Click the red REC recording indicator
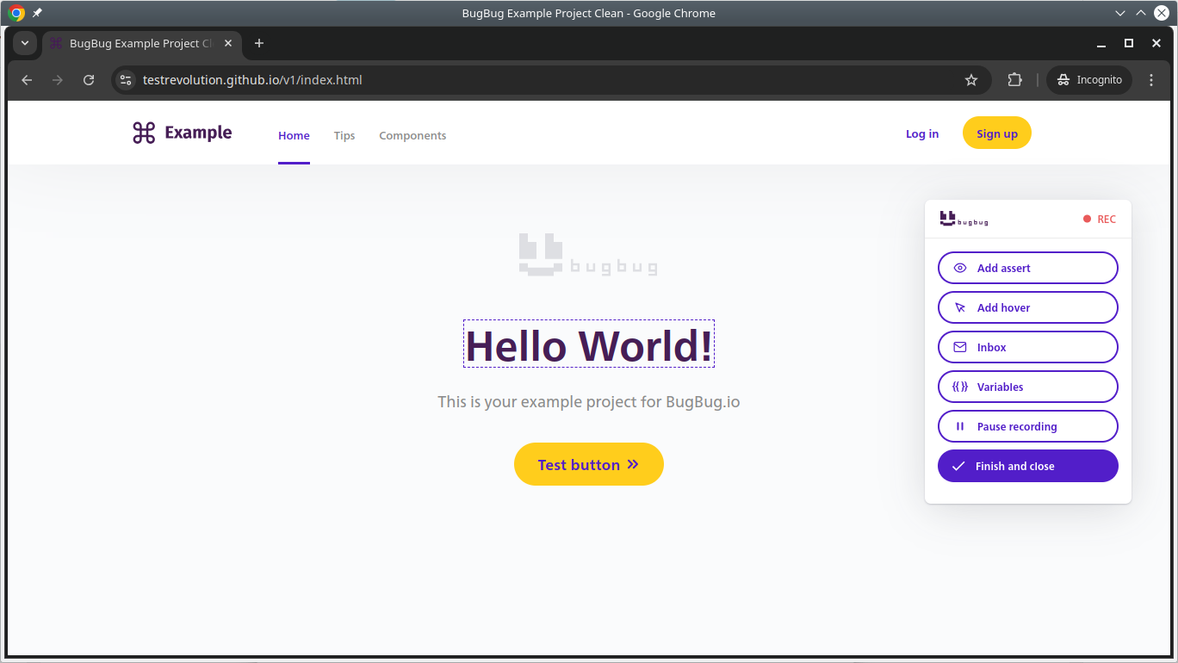Viewport: 1178px width, 663px height. (1100, 220)
